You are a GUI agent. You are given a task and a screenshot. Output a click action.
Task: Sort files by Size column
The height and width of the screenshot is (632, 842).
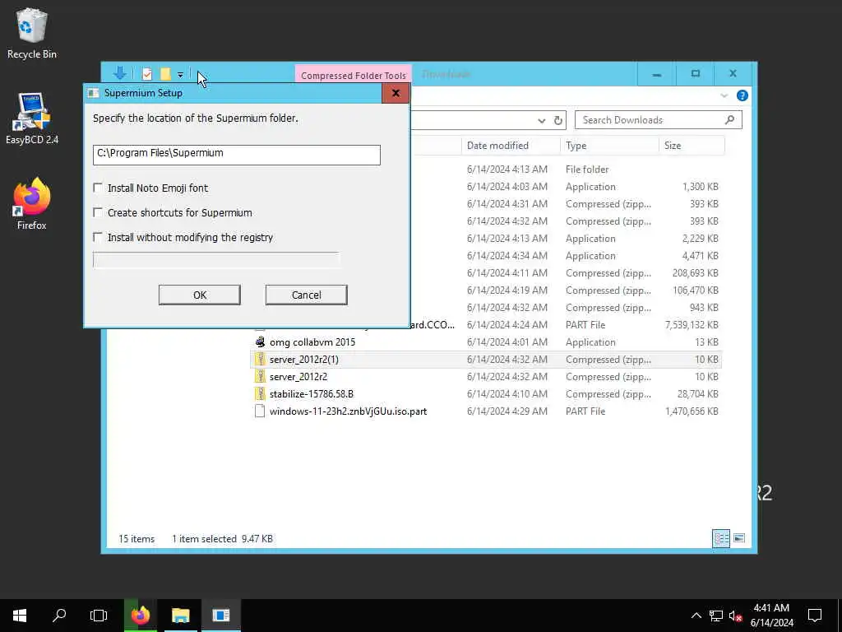[692, 146]
